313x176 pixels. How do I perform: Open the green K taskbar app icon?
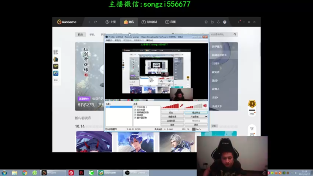92,173
